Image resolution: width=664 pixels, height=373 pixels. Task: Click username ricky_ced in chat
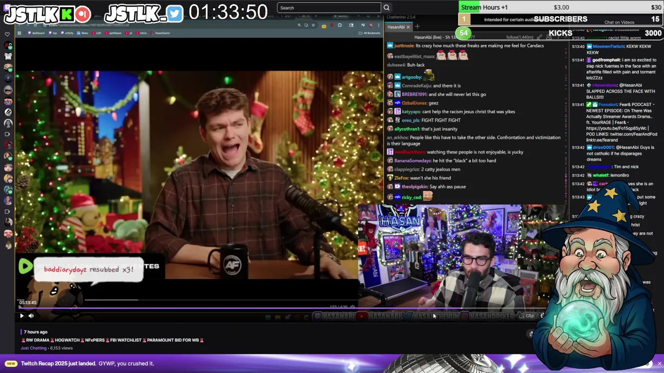pos(411,197)
